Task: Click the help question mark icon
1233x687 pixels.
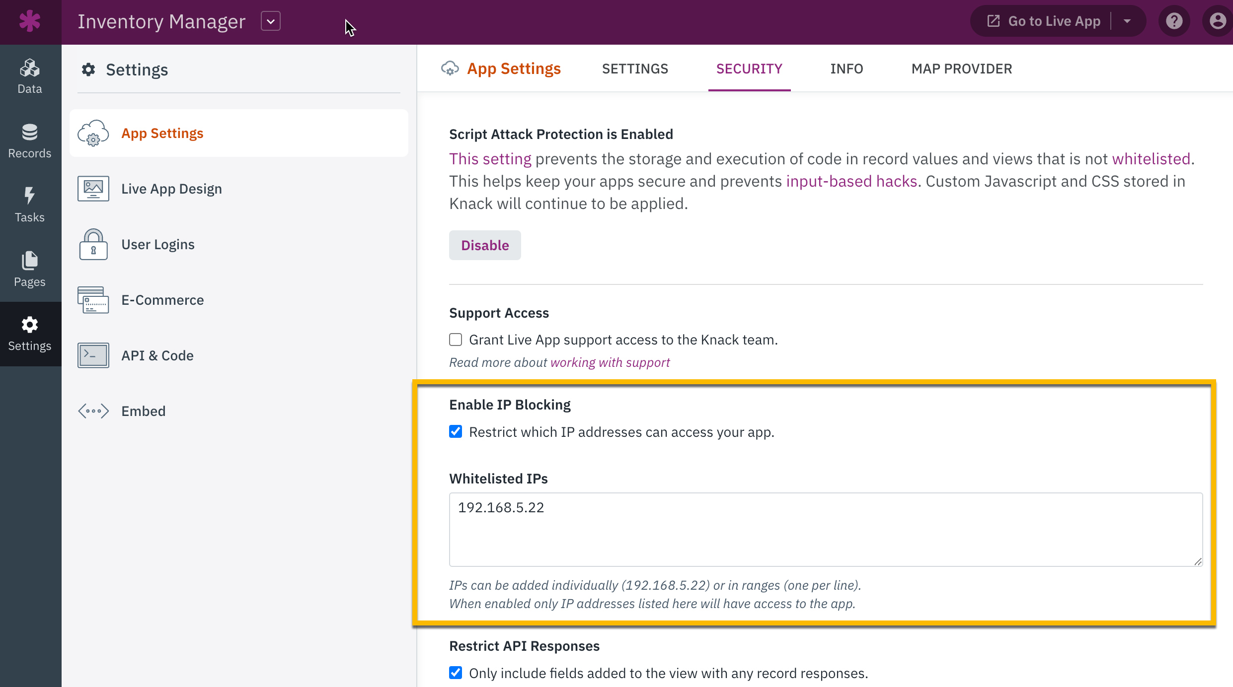Action: tap(1174, 21)
